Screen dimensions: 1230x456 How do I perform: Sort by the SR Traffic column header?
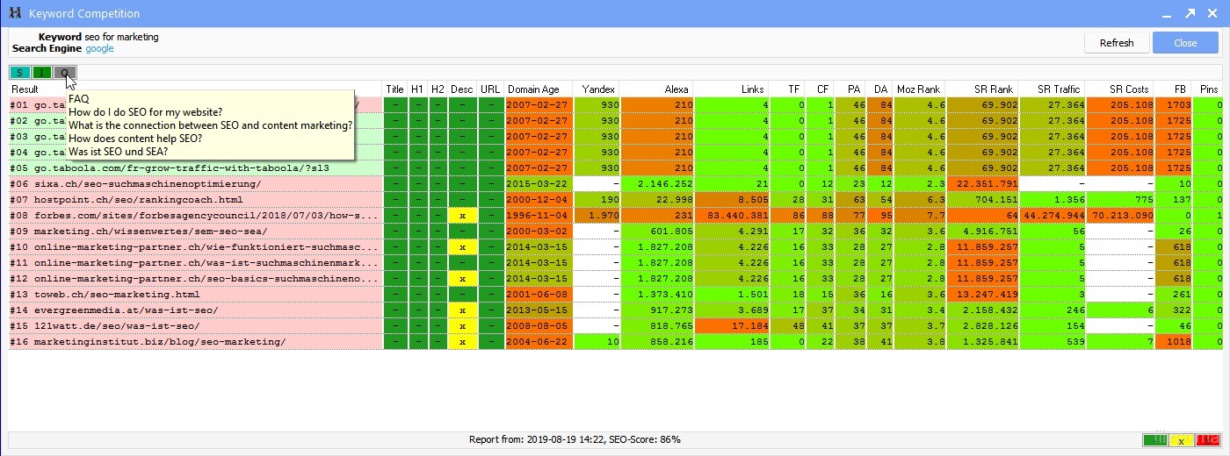pyautogui.click(x=1058, y=89)
